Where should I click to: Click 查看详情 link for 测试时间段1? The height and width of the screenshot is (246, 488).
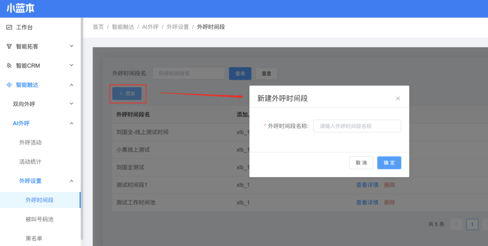coord(367,185)
